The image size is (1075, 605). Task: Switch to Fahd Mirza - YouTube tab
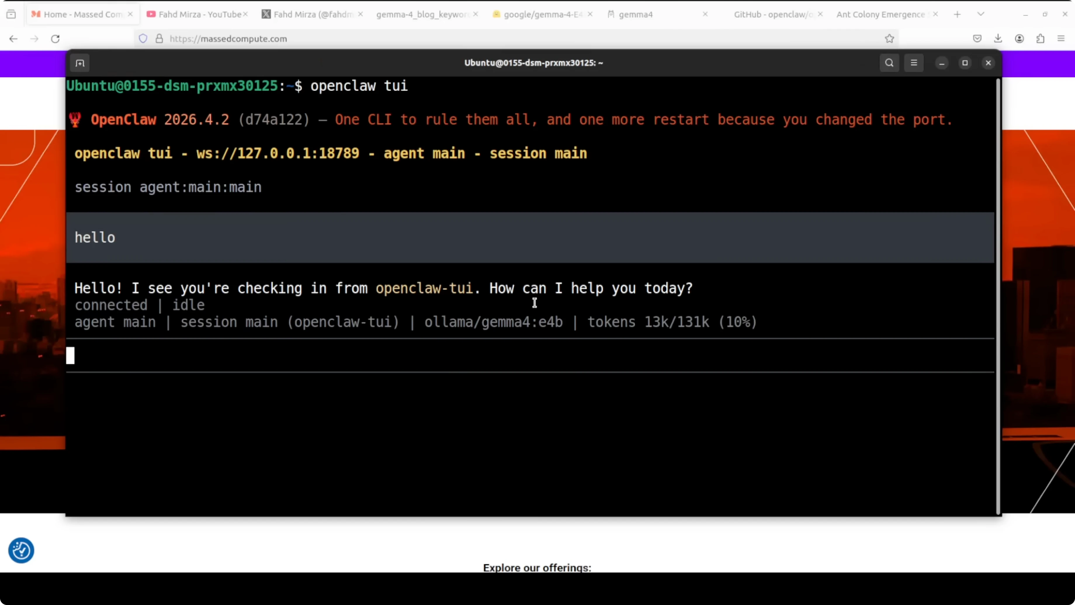(x=196, y=14)
